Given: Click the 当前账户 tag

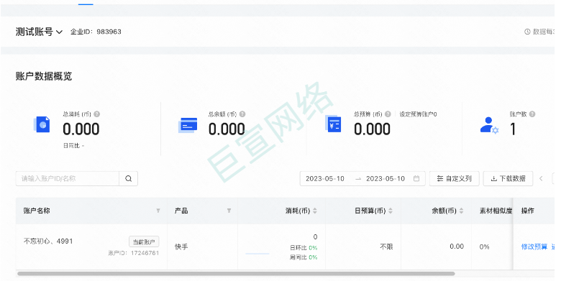Looking at the screenshot, I should pyautogui.click(x=144, y=241).
